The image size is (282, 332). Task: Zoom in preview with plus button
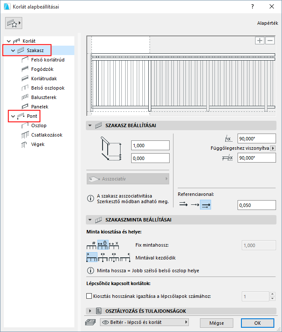coord(259,41)
